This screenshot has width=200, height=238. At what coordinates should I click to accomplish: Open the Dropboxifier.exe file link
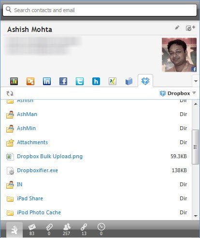point(37,170)
